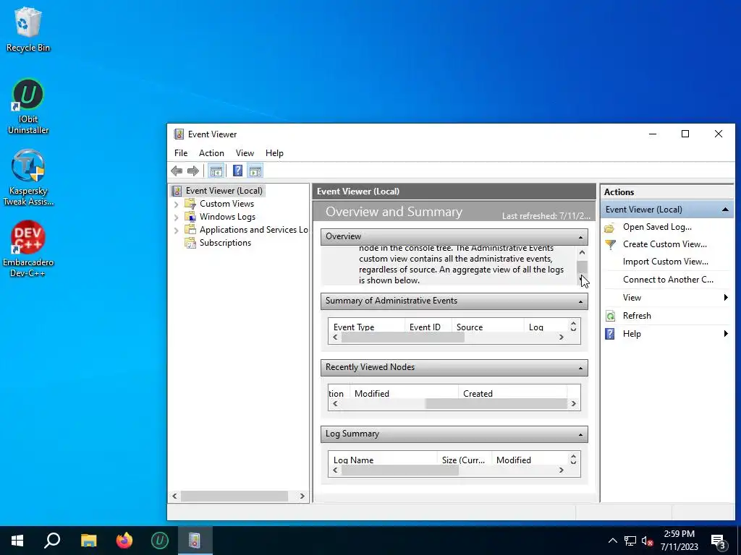Open File Explorer from the taskbar

(88, 541)
